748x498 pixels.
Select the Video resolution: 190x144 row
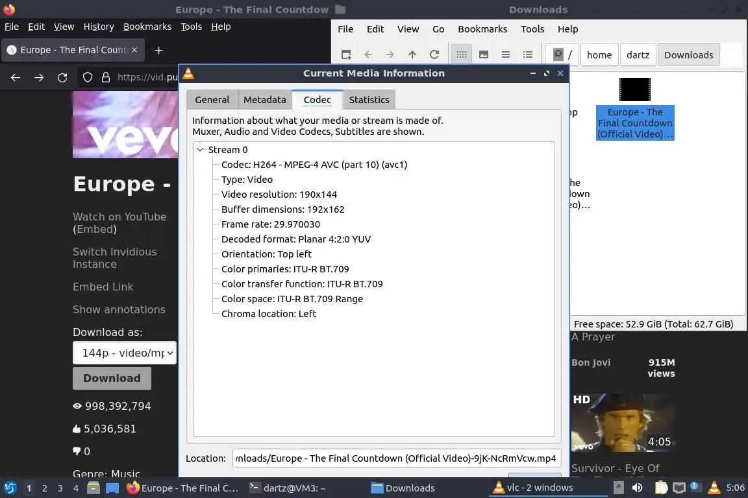coord(279,195)
